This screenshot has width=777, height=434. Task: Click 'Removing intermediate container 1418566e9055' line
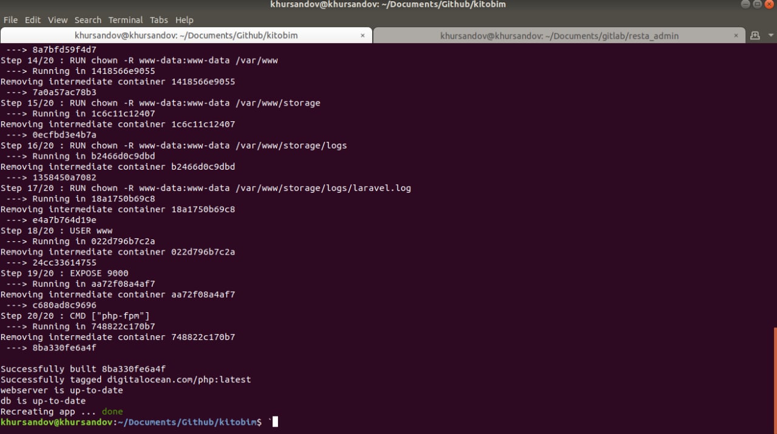(x=118, y=82)
